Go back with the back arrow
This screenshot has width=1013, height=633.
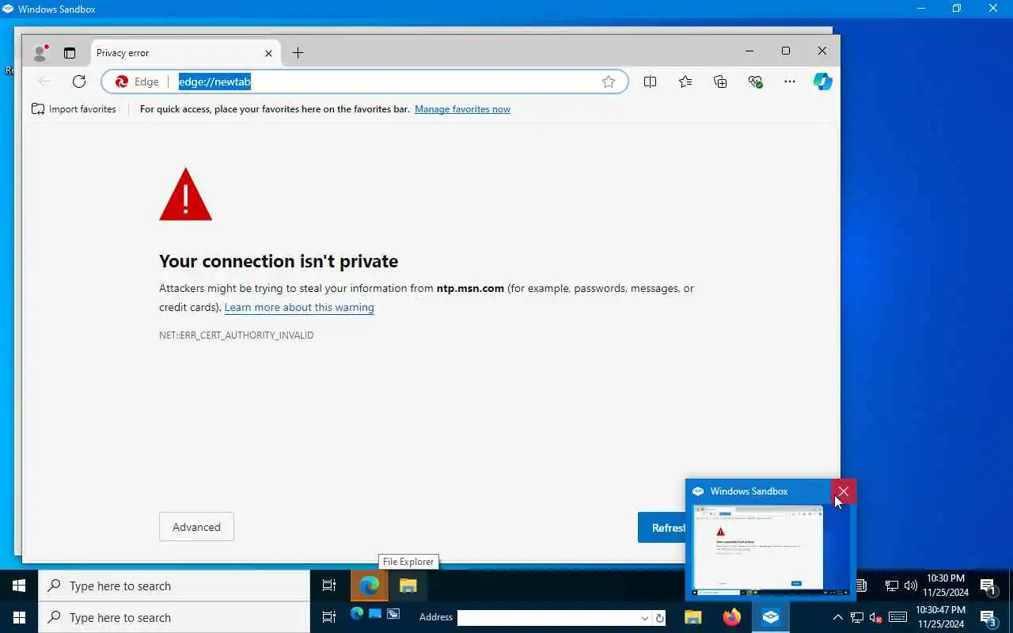click(x=44, y=81)
